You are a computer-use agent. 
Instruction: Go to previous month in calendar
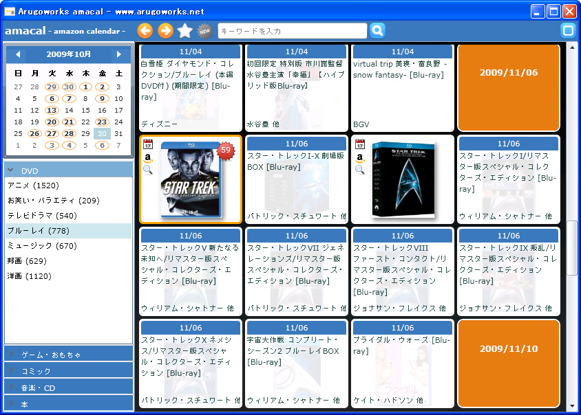click(x=18, y=54)
